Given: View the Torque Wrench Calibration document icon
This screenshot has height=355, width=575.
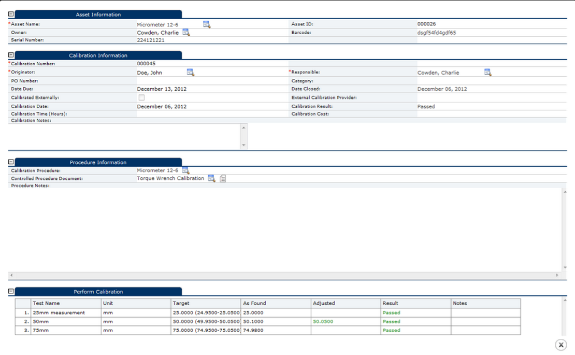Looking at the screenshot, I should pyautogui.click(x=222, y=178).
